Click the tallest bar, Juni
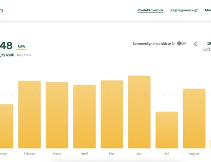Screen dimensions: 211x162 tap(139, 112)
